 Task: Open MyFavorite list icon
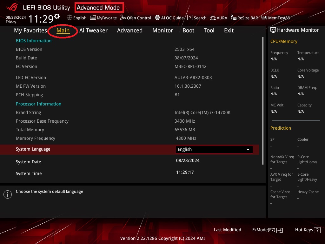[x=93, y=18]
